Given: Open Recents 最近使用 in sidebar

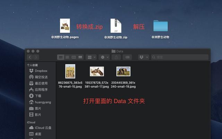Looking at the screenshot, I should [41, 83].
